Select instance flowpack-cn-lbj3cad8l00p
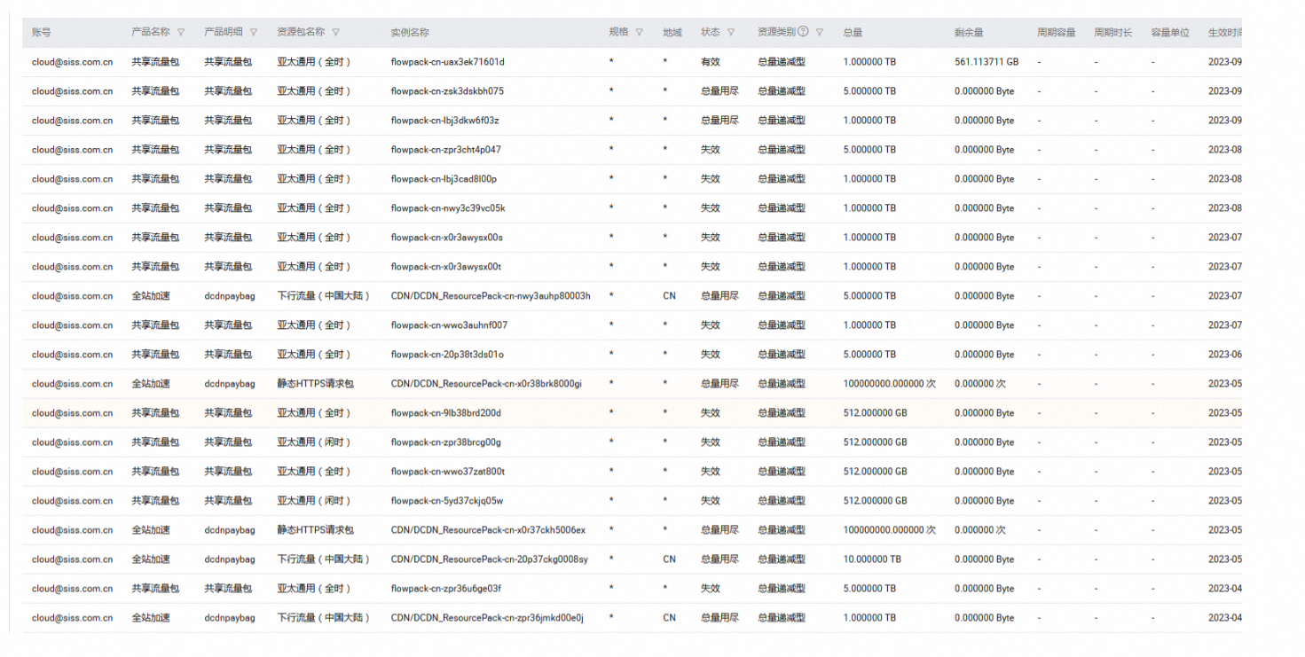Image resolution: width=1305 pixels, height=657 pixels. point(444,179)
